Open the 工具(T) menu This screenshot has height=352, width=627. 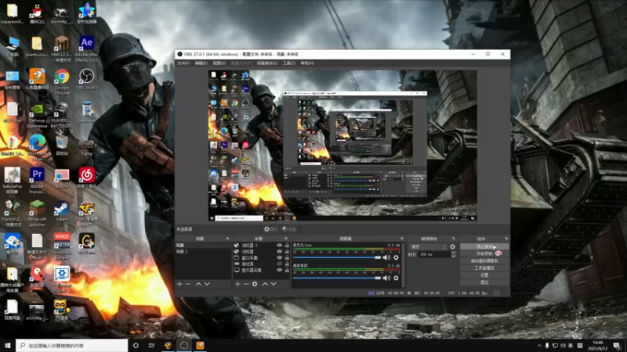click(289, 63)
